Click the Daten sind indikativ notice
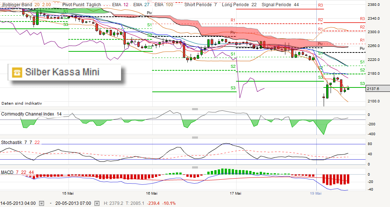This screenshot has width=390, height=207. pos(22,103)
